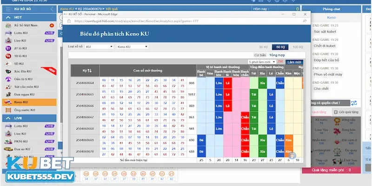Click the Con số mở thưởng header

tap(148, 71)
